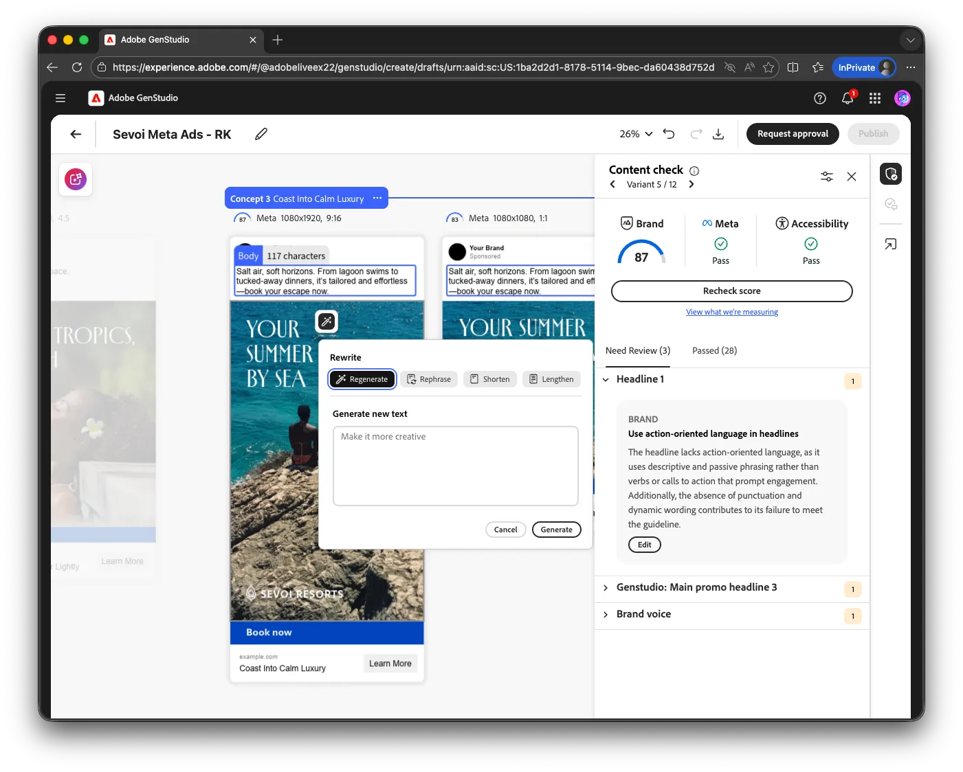
Task: Open the second sidebar check icon
Action: tap(891, 204)
